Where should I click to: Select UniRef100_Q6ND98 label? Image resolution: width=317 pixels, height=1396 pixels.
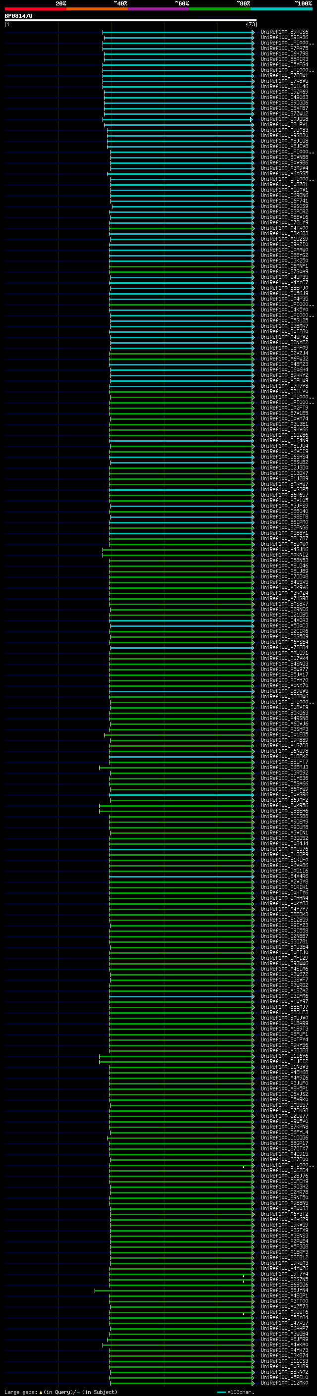pyautogui.click(x=284, y=751)
